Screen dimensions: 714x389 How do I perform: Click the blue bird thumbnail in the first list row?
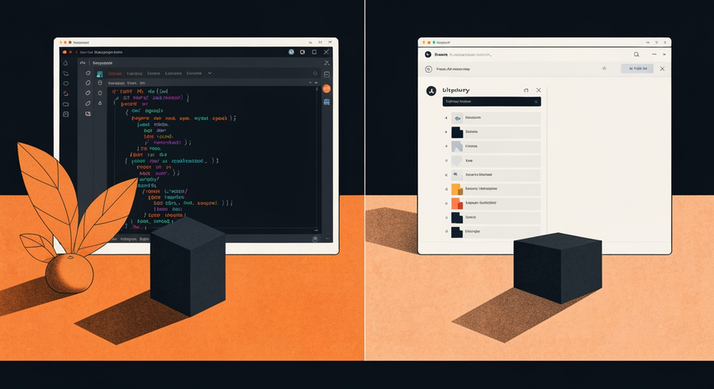click(457, 118)
